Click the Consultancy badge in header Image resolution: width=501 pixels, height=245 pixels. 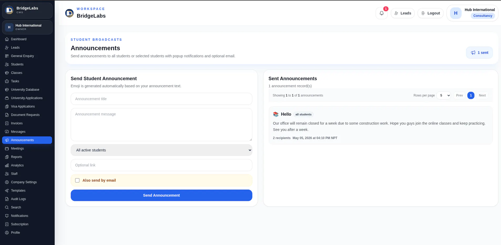[x=483, y=16]
